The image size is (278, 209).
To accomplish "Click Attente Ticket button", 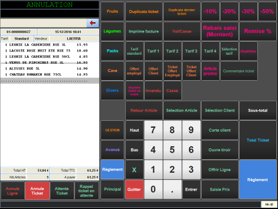I will coord(62,191).
